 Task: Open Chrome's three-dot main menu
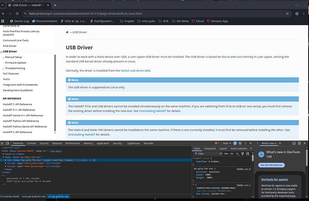click(304, 13)
